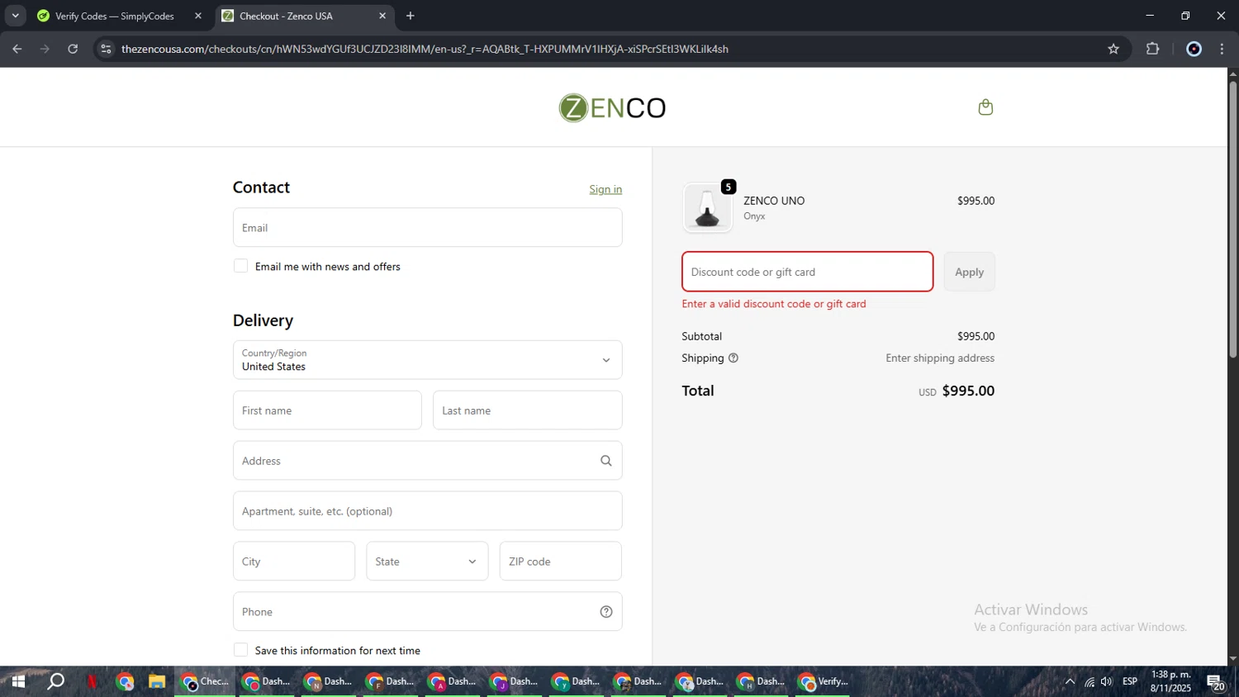Open the Chrome profile avatar

click(x=1194, y=49)
